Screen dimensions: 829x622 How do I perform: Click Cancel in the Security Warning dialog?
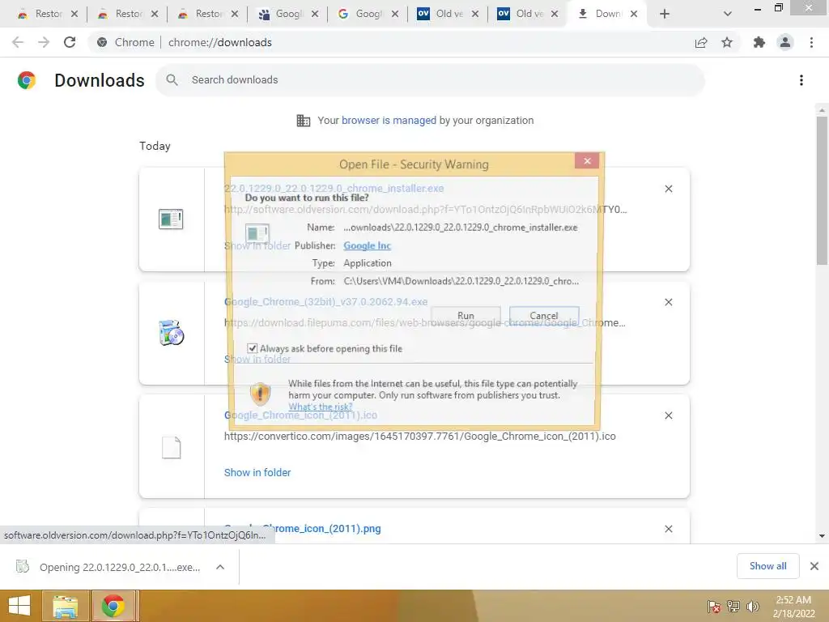tap(543, 316)
